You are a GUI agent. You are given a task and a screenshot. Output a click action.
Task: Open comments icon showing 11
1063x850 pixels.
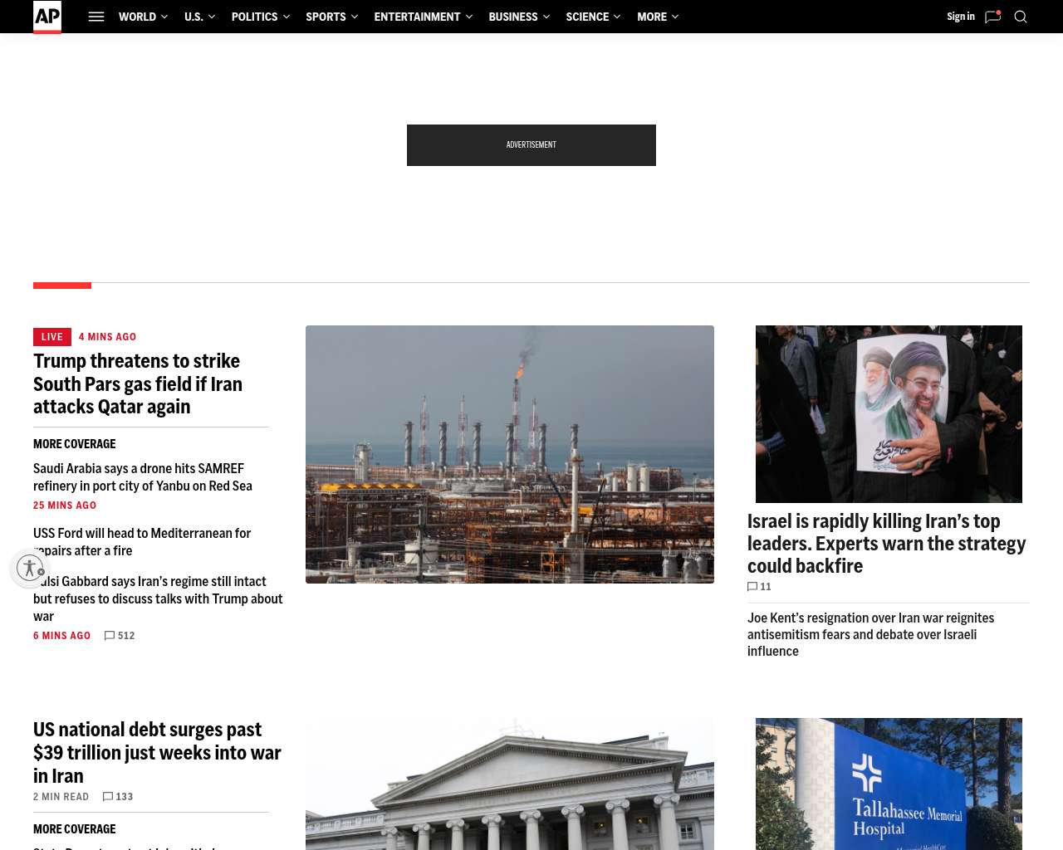752,587
